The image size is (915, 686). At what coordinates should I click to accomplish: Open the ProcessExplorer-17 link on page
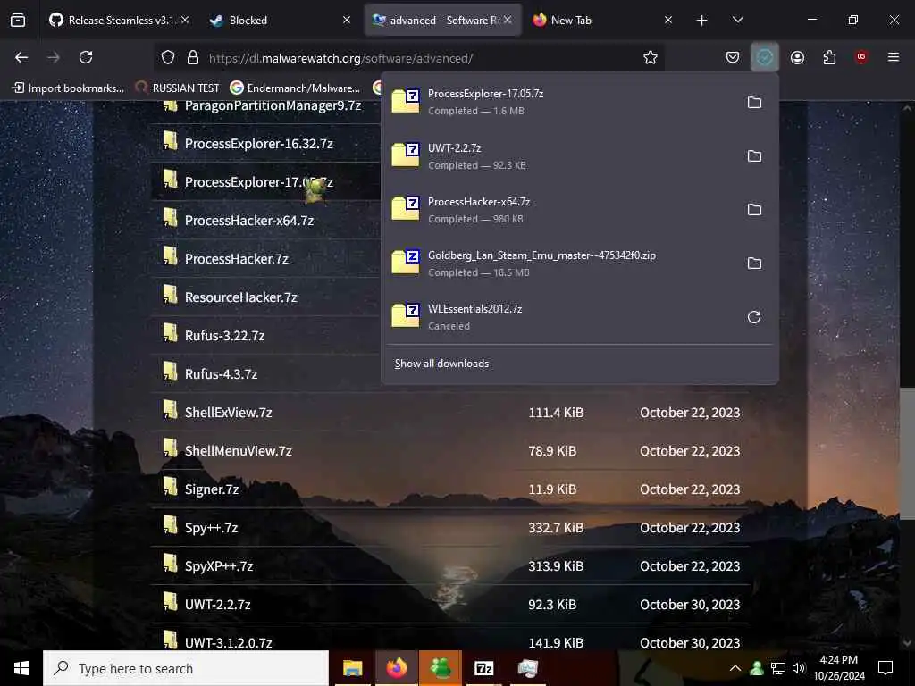(x=258, y=182)
